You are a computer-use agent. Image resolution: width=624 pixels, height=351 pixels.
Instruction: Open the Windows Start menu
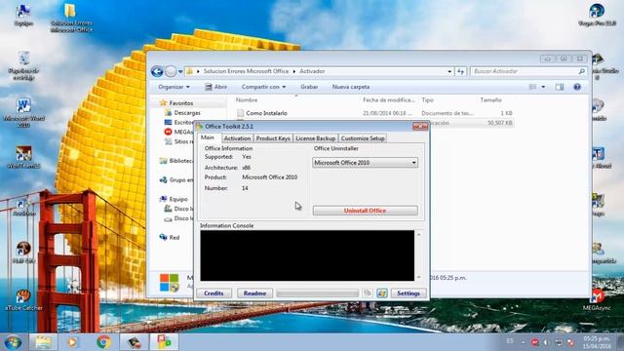coord(13,342)
